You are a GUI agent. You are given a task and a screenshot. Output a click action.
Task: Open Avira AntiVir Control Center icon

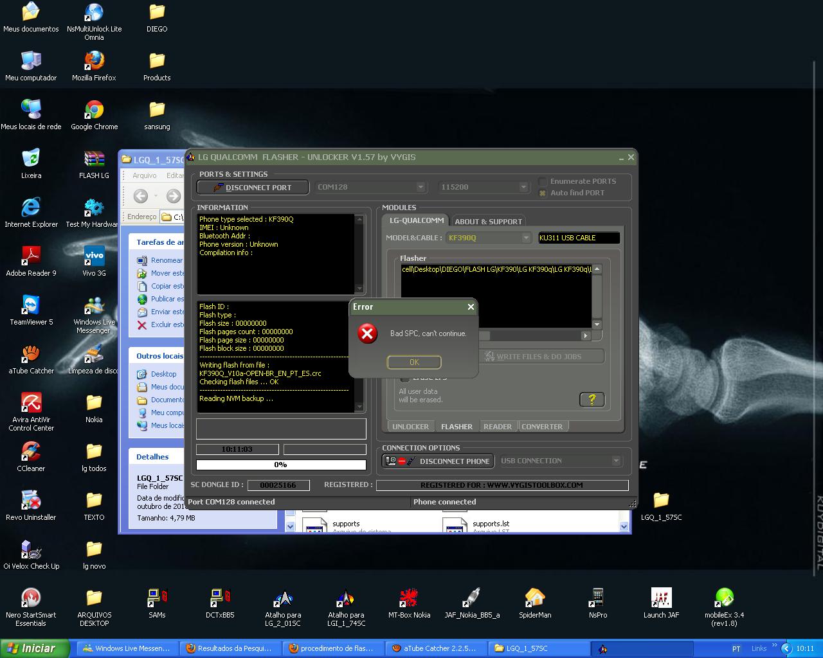pyautogui.click(x=31, y=412)
